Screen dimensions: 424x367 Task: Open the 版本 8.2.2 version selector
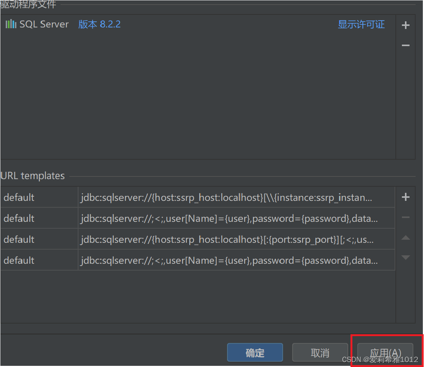[99, 24]
